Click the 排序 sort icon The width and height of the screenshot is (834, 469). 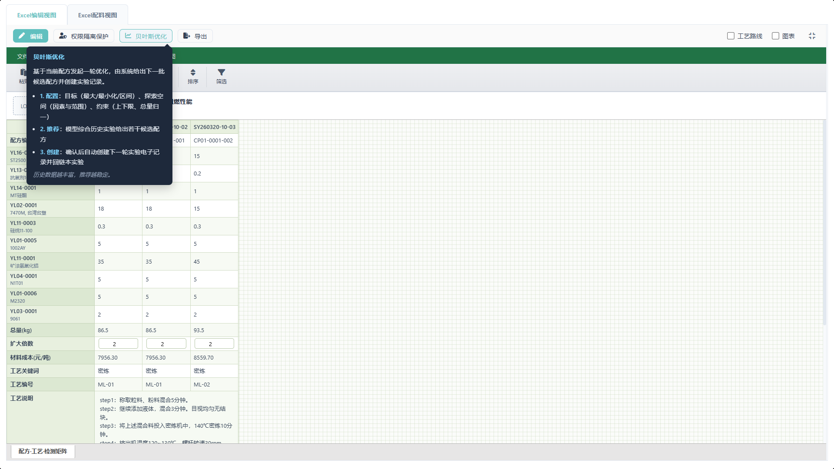coord(193,76)
